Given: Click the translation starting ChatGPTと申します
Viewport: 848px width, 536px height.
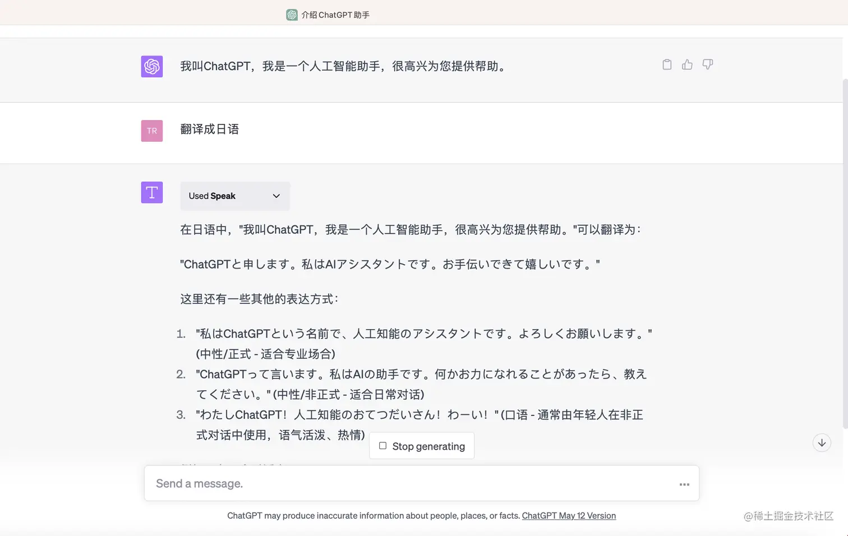Looking at the screenshot, I should [x=390, y=264].
